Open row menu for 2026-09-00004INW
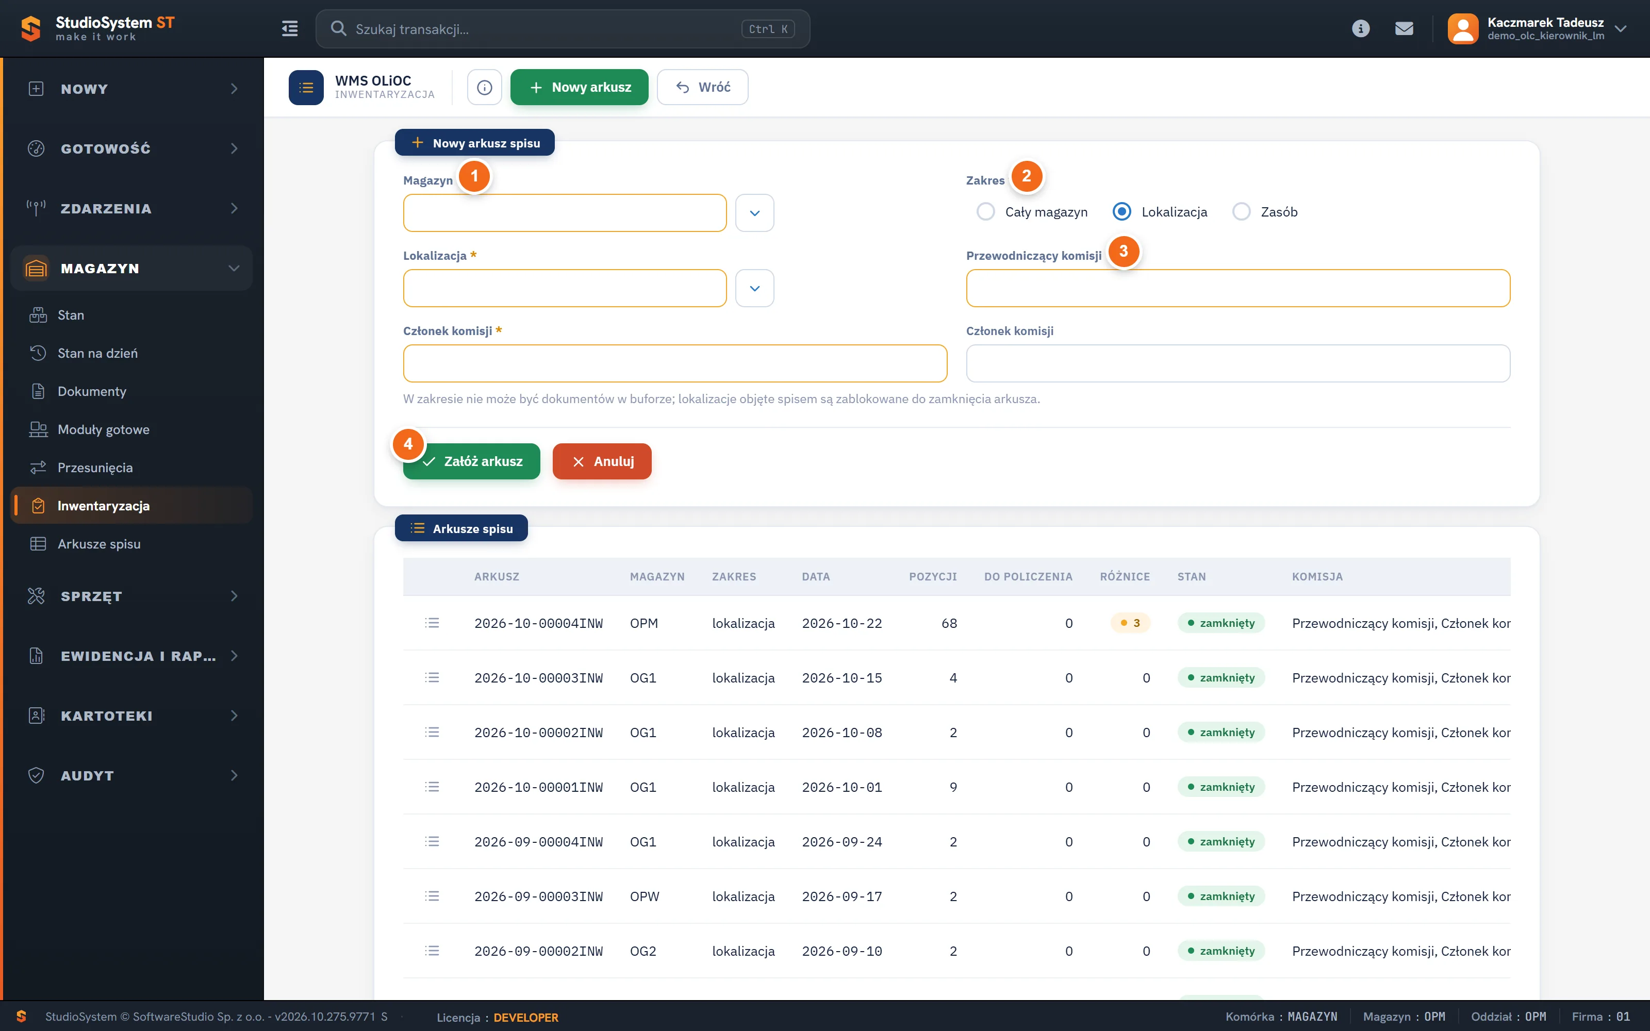This screenshot has width=1650, height=1031. pyautogui.click(x=432, y=841)
